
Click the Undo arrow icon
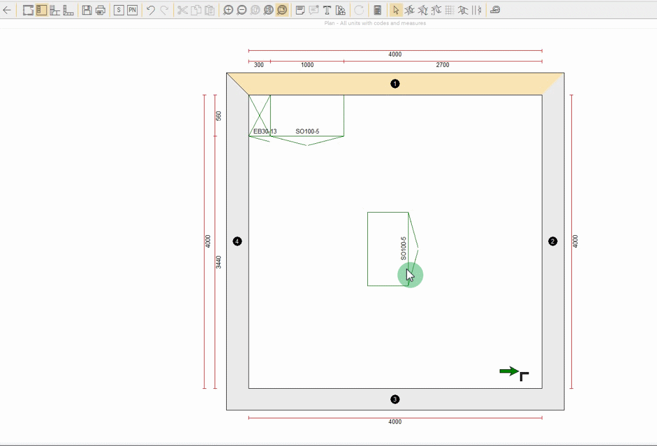[x=150, y=10]
